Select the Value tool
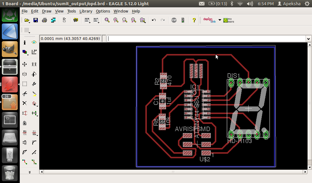This screenshot has height=183, width=312. [x=34, y=133]
